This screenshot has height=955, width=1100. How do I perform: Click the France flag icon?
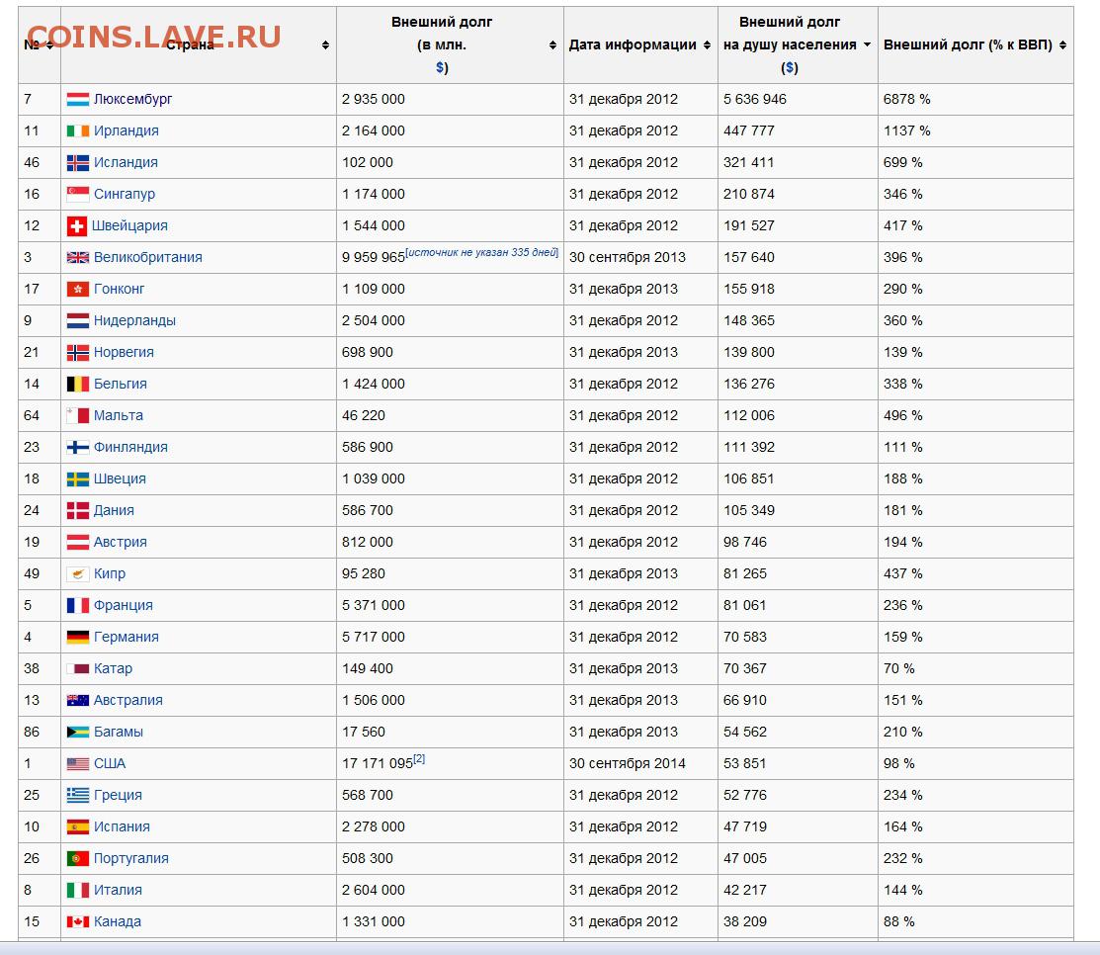coord(78,606)
